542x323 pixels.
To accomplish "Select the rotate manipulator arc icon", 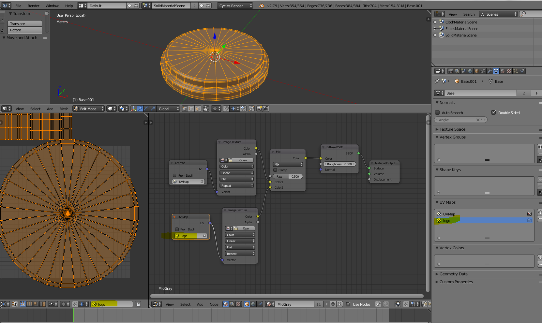I will [x=146, y=109].
